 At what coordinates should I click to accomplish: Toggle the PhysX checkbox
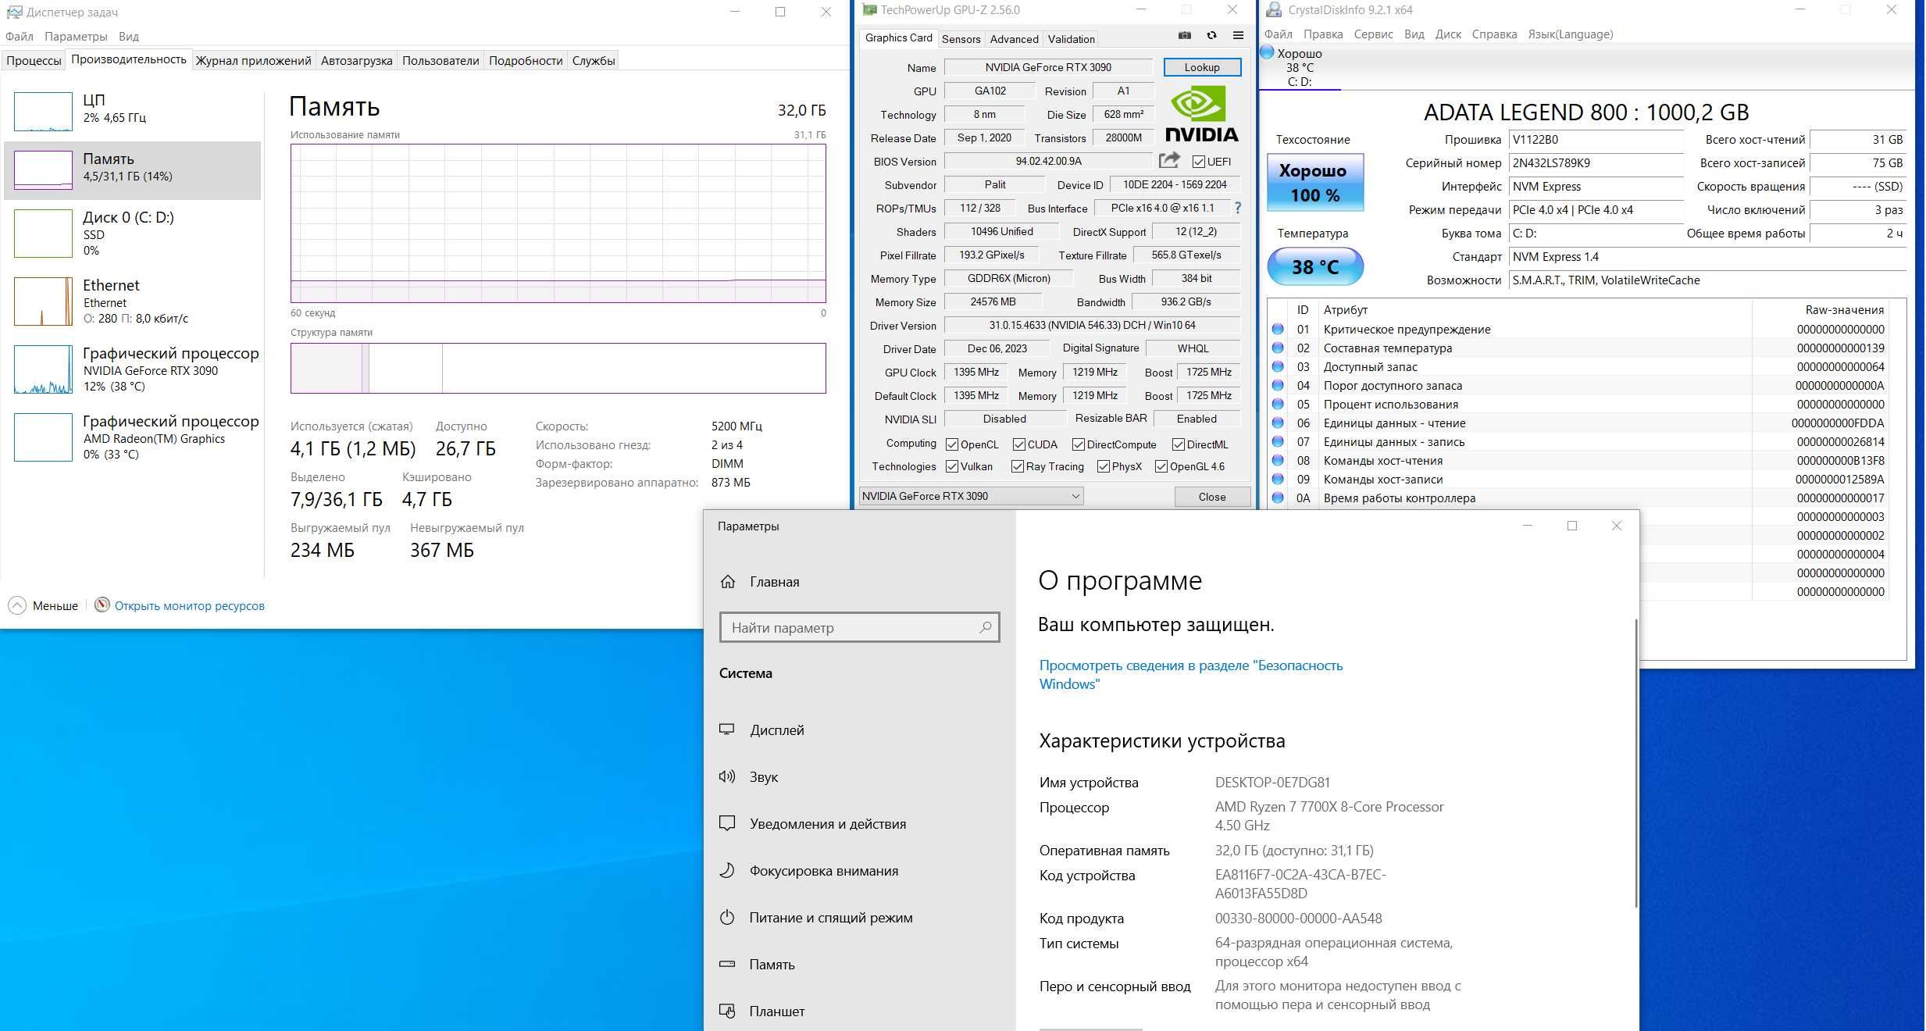[x=1104, y=466]
